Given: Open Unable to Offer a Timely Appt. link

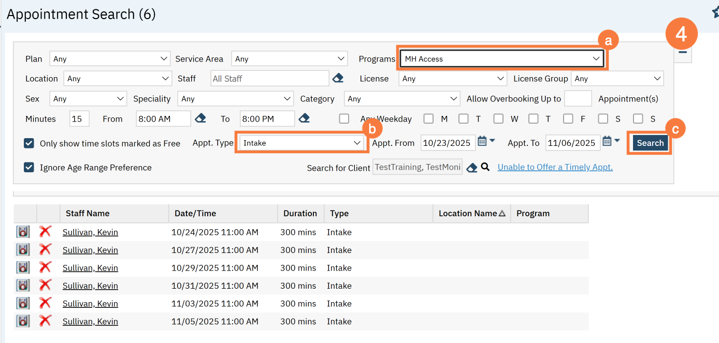Looking at the screenshot, I should (555, 167).
